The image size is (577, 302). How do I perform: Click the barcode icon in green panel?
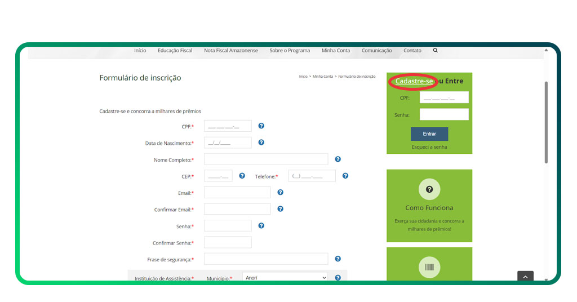429,267
